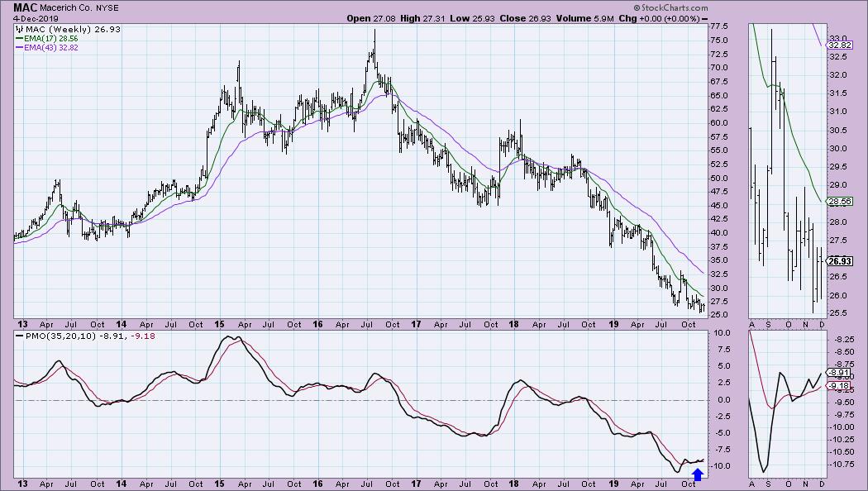Click the boxed -8.91 PMO value tag

coord(840,373)
